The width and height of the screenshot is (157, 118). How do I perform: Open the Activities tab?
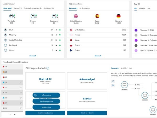pyautogui.click(x=124, y=68)
